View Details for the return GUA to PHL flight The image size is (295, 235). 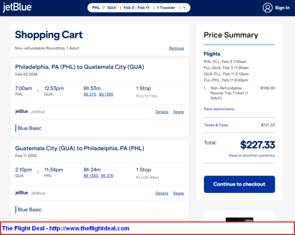tap(162, 193)
